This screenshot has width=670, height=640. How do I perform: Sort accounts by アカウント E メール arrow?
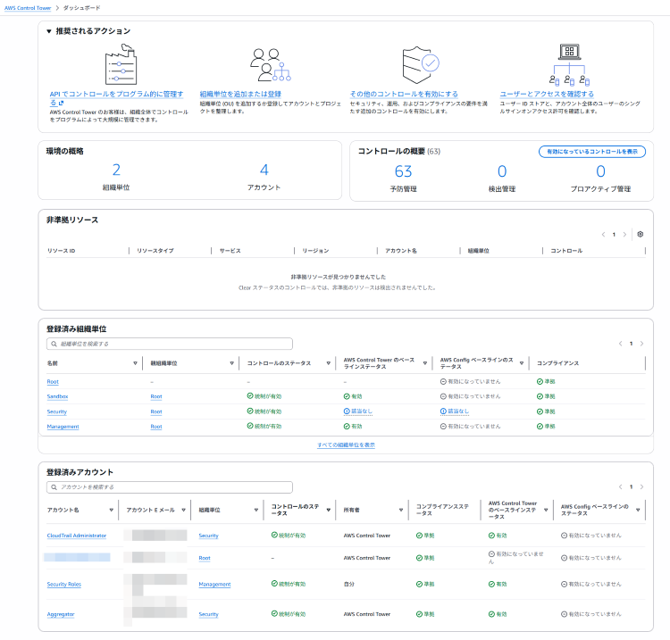[x=183, y=511]
